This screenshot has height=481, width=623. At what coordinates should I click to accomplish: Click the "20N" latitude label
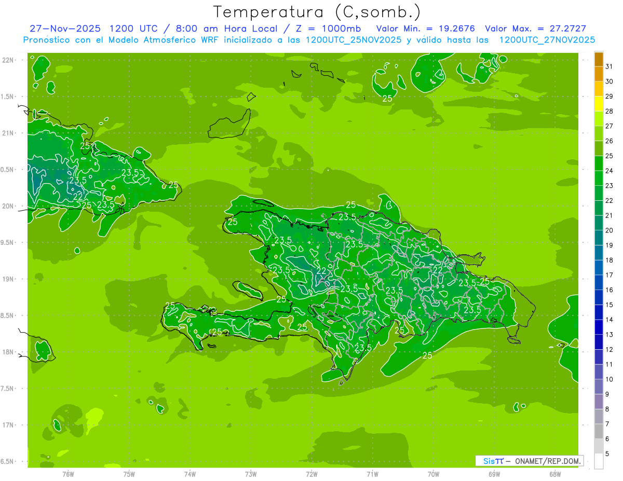click(x=8, y=207)
